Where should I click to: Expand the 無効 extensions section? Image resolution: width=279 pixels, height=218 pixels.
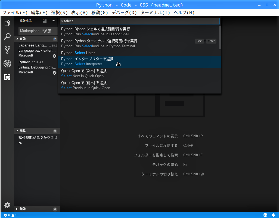click(37, 209)
